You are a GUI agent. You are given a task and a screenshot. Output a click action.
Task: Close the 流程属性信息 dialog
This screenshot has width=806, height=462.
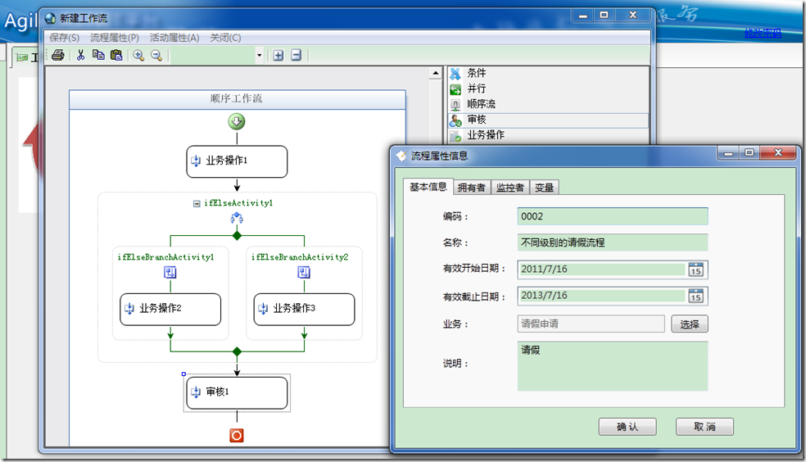click(778, 153)
